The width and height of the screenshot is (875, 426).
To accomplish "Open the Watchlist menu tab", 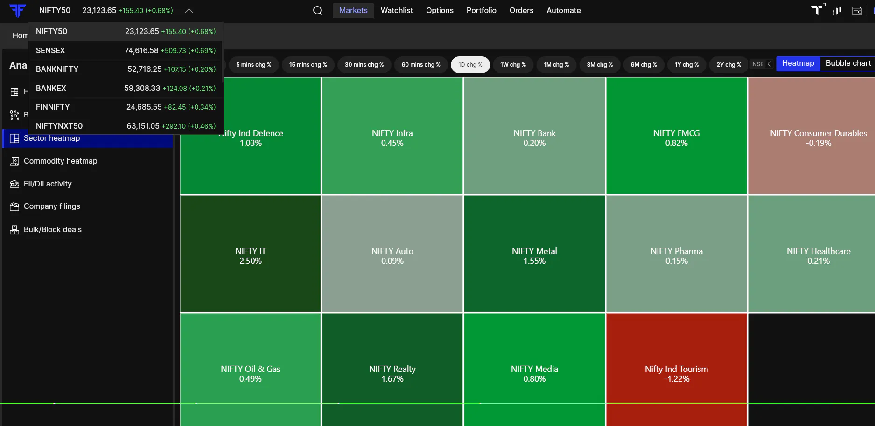I will pos(397,10).
